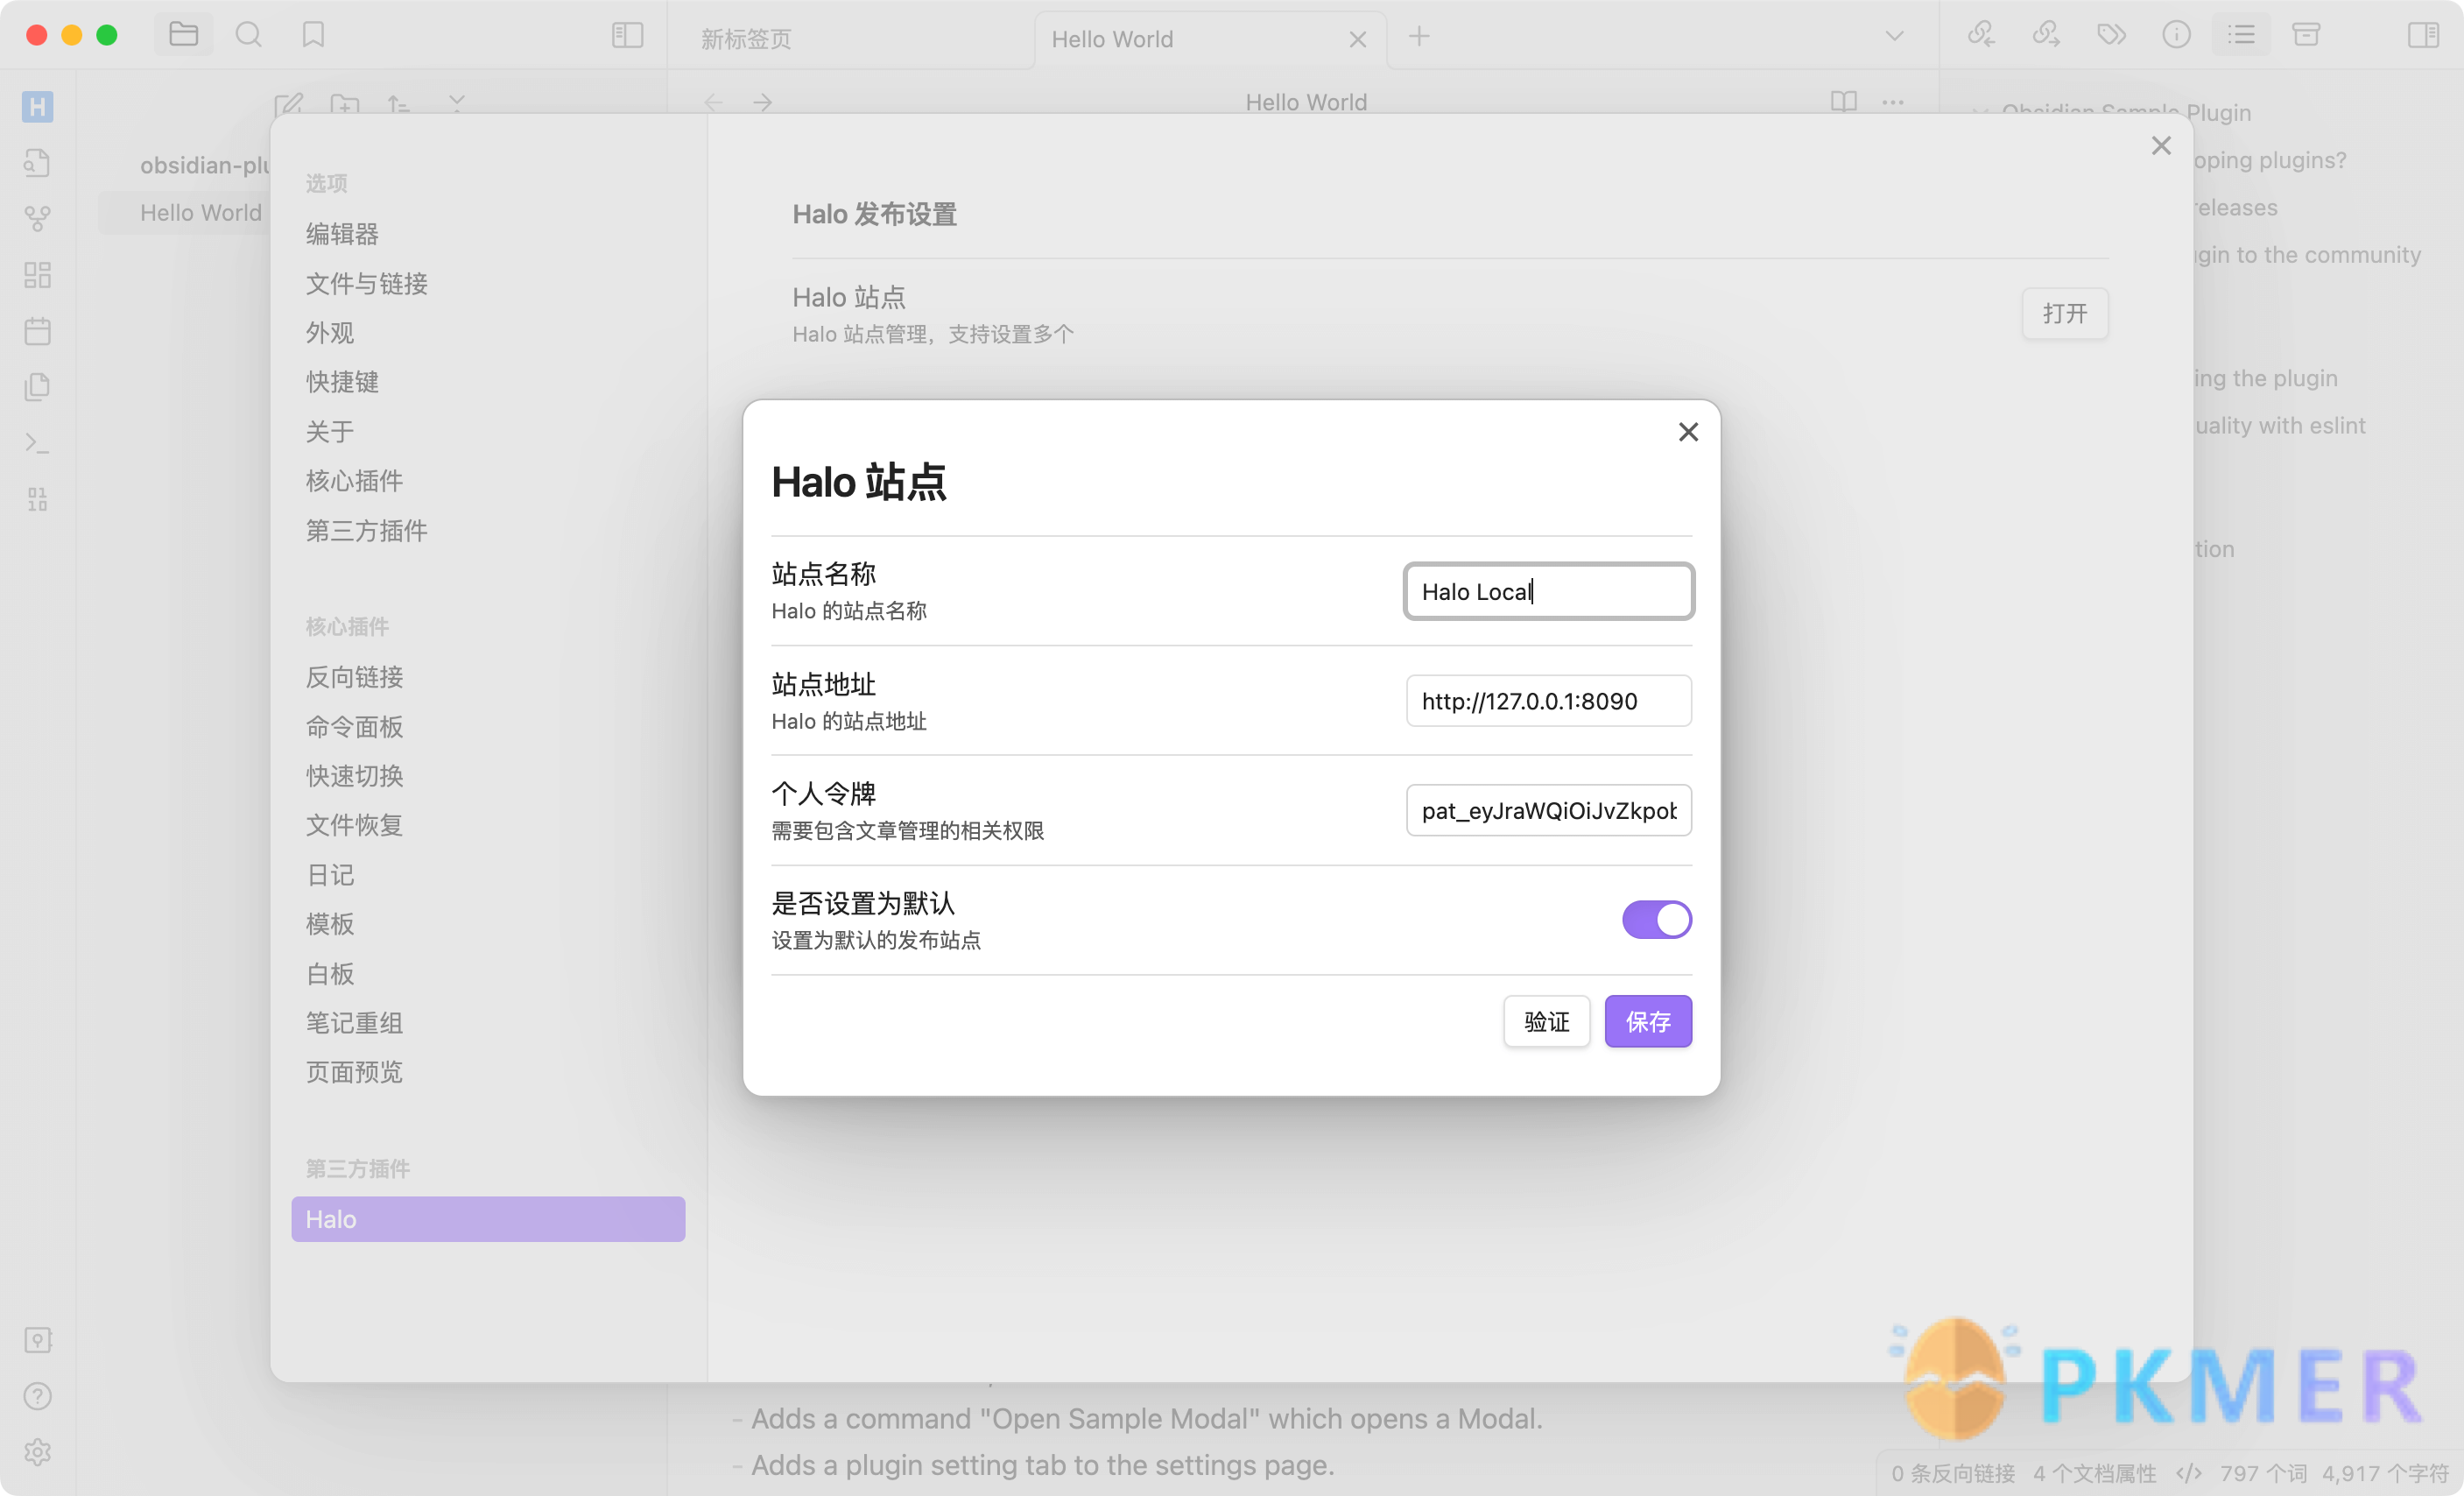
Task: Open 模板 core plugin settings
Action: tap(329, 924)
